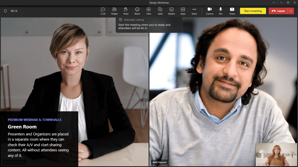298x167 pixels.
Task: Open the Q&A panel
Action: [x=160, y=11]
